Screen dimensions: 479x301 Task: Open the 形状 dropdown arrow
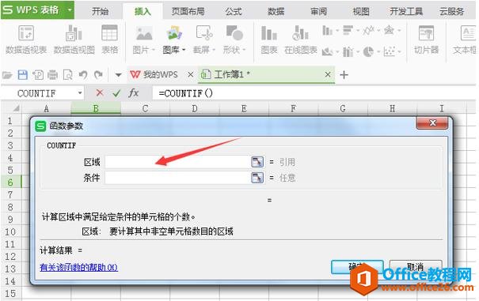point(244,50)
